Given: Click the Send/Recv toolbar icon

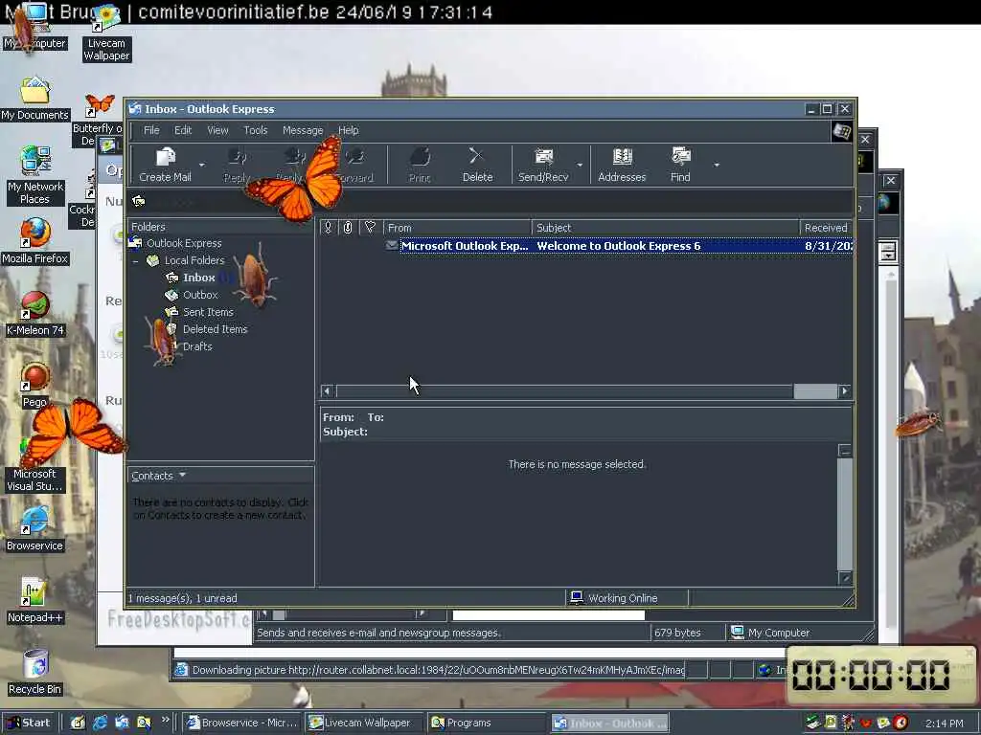Looking at the screenshot, I should [x=543, y=165].
